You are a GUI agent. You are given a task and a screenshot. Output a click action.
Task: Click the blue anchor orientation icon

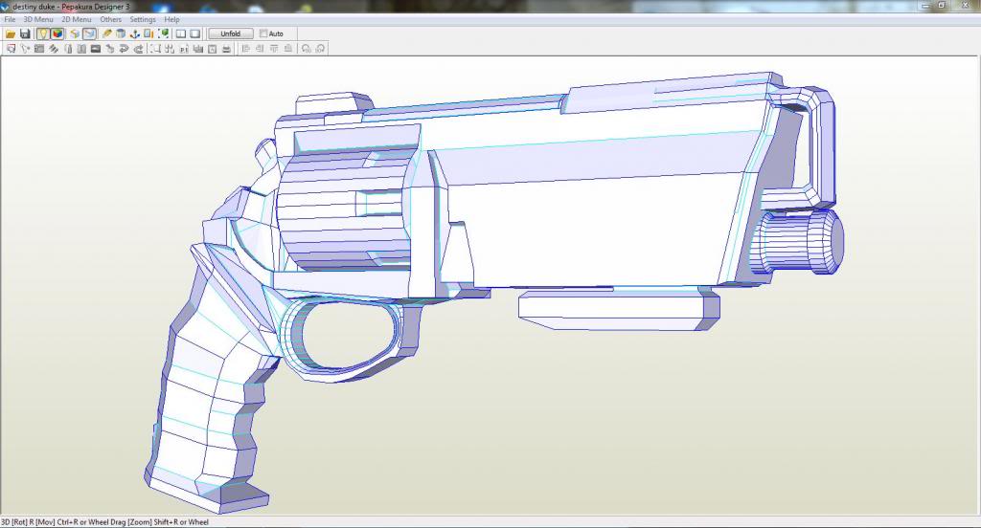134,33
